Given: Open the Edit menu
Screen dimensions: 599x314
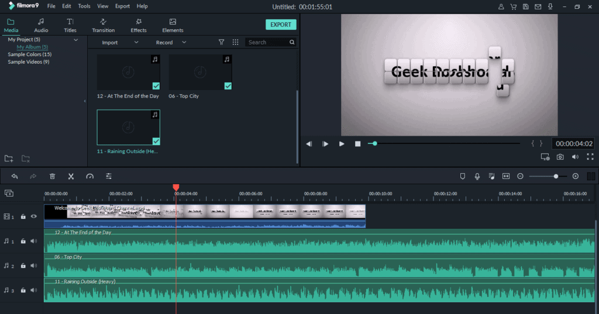Looking at the screenshot, I should 67,6.
